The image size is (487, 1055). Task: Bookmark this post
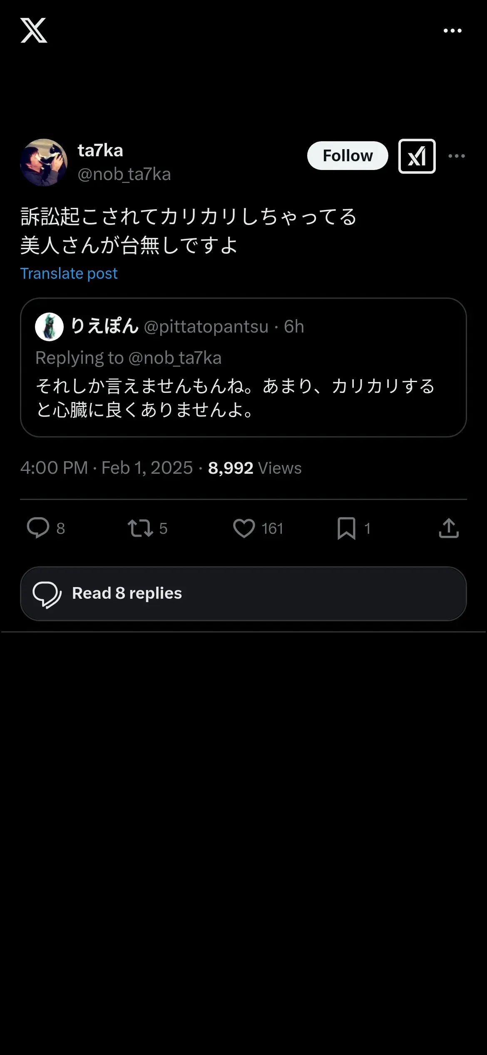tap(346, 528)
